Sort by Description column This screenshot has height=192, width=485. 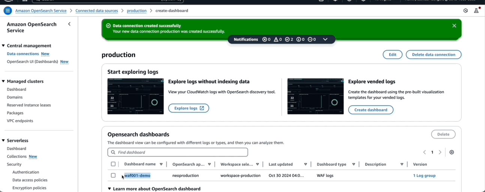click(402, 164)
